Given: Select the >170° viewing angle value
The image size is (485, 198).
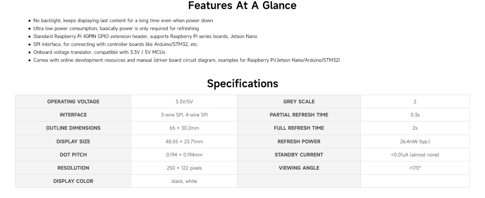Looking at the screenshot, I should click(x=415, y=168).
